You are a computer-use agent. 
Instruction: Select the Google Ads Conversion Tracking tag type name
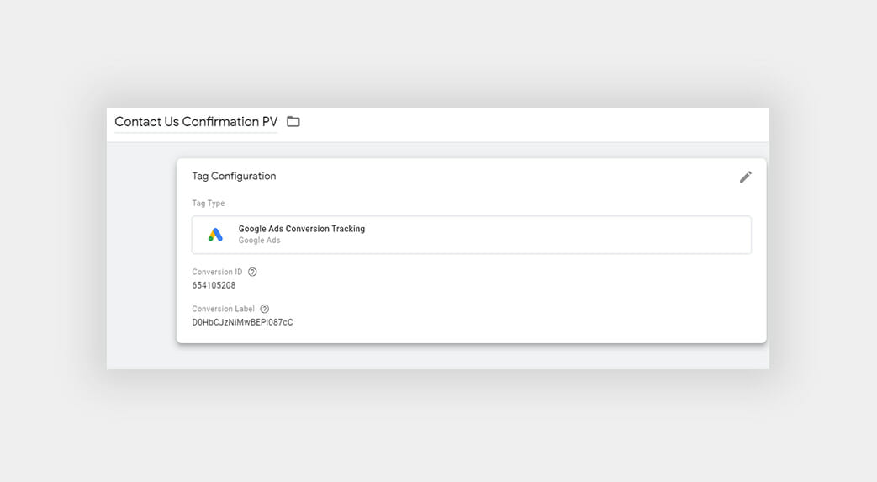pos(302,229)
